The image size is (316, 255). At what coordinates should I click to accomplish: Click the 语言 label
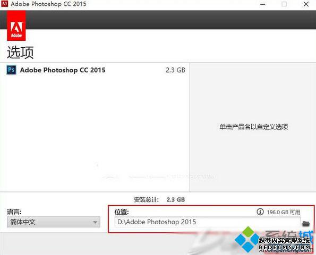[14, 212]
